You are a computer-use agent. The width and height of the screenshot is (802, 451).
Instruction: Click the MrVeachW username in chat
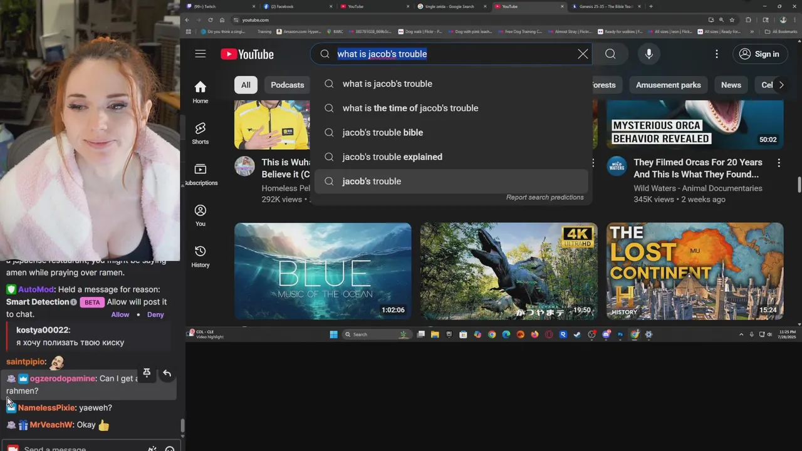(x=51, y=425)
